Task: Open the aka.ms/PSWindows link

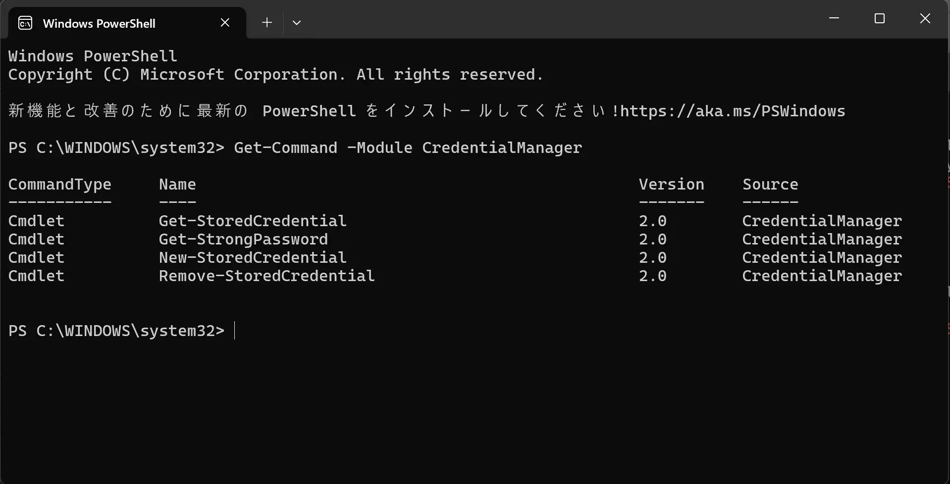Action: point(733,111)
